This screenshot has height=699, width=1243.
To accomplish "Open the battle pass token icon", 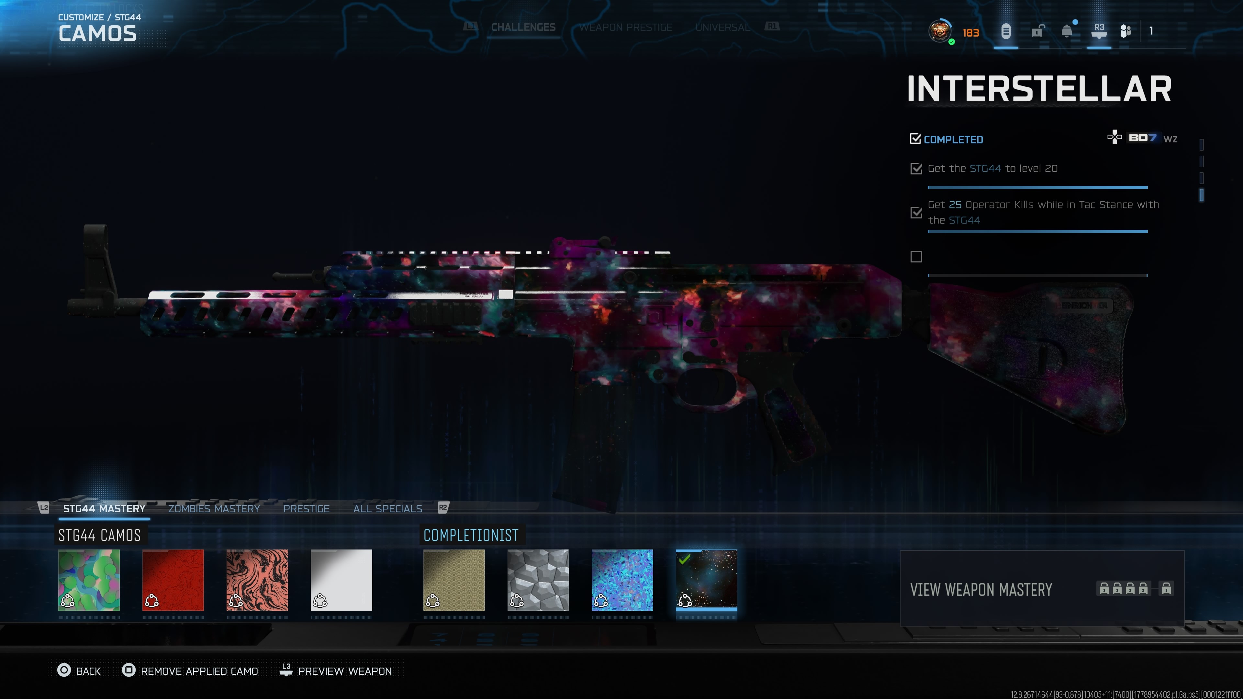I will pos(1006,32).
